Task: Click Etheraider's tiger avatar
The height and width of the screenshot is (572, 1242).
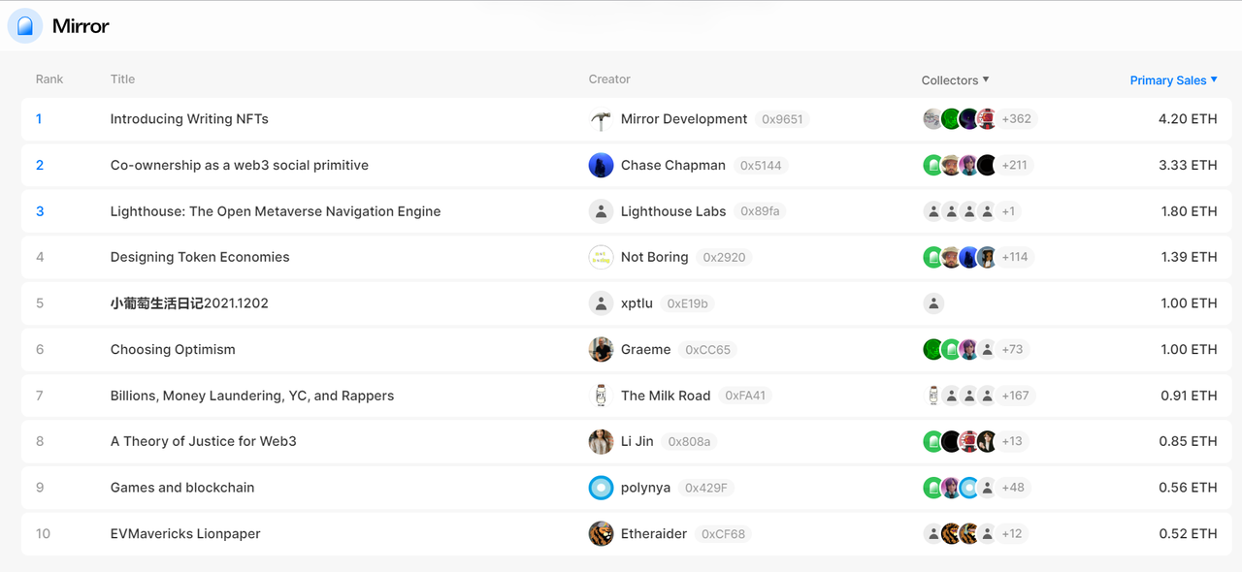Action: [601, 533]
